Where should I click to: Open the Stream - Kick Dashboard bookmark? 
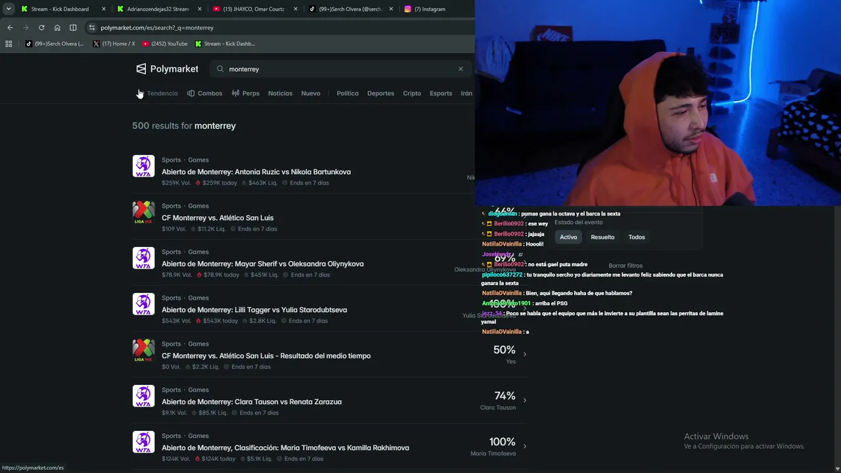pyautogui.click(x=225, y=44)
